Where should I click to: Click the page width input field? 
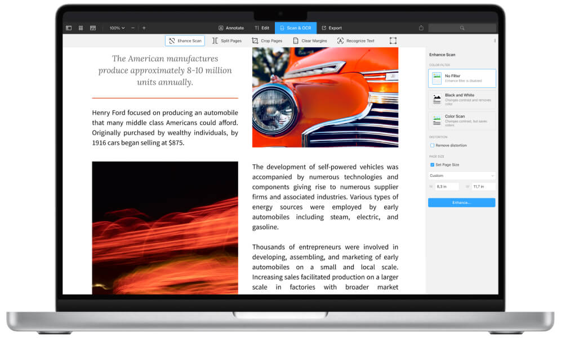pyautogui.click(x=447, y=186)
